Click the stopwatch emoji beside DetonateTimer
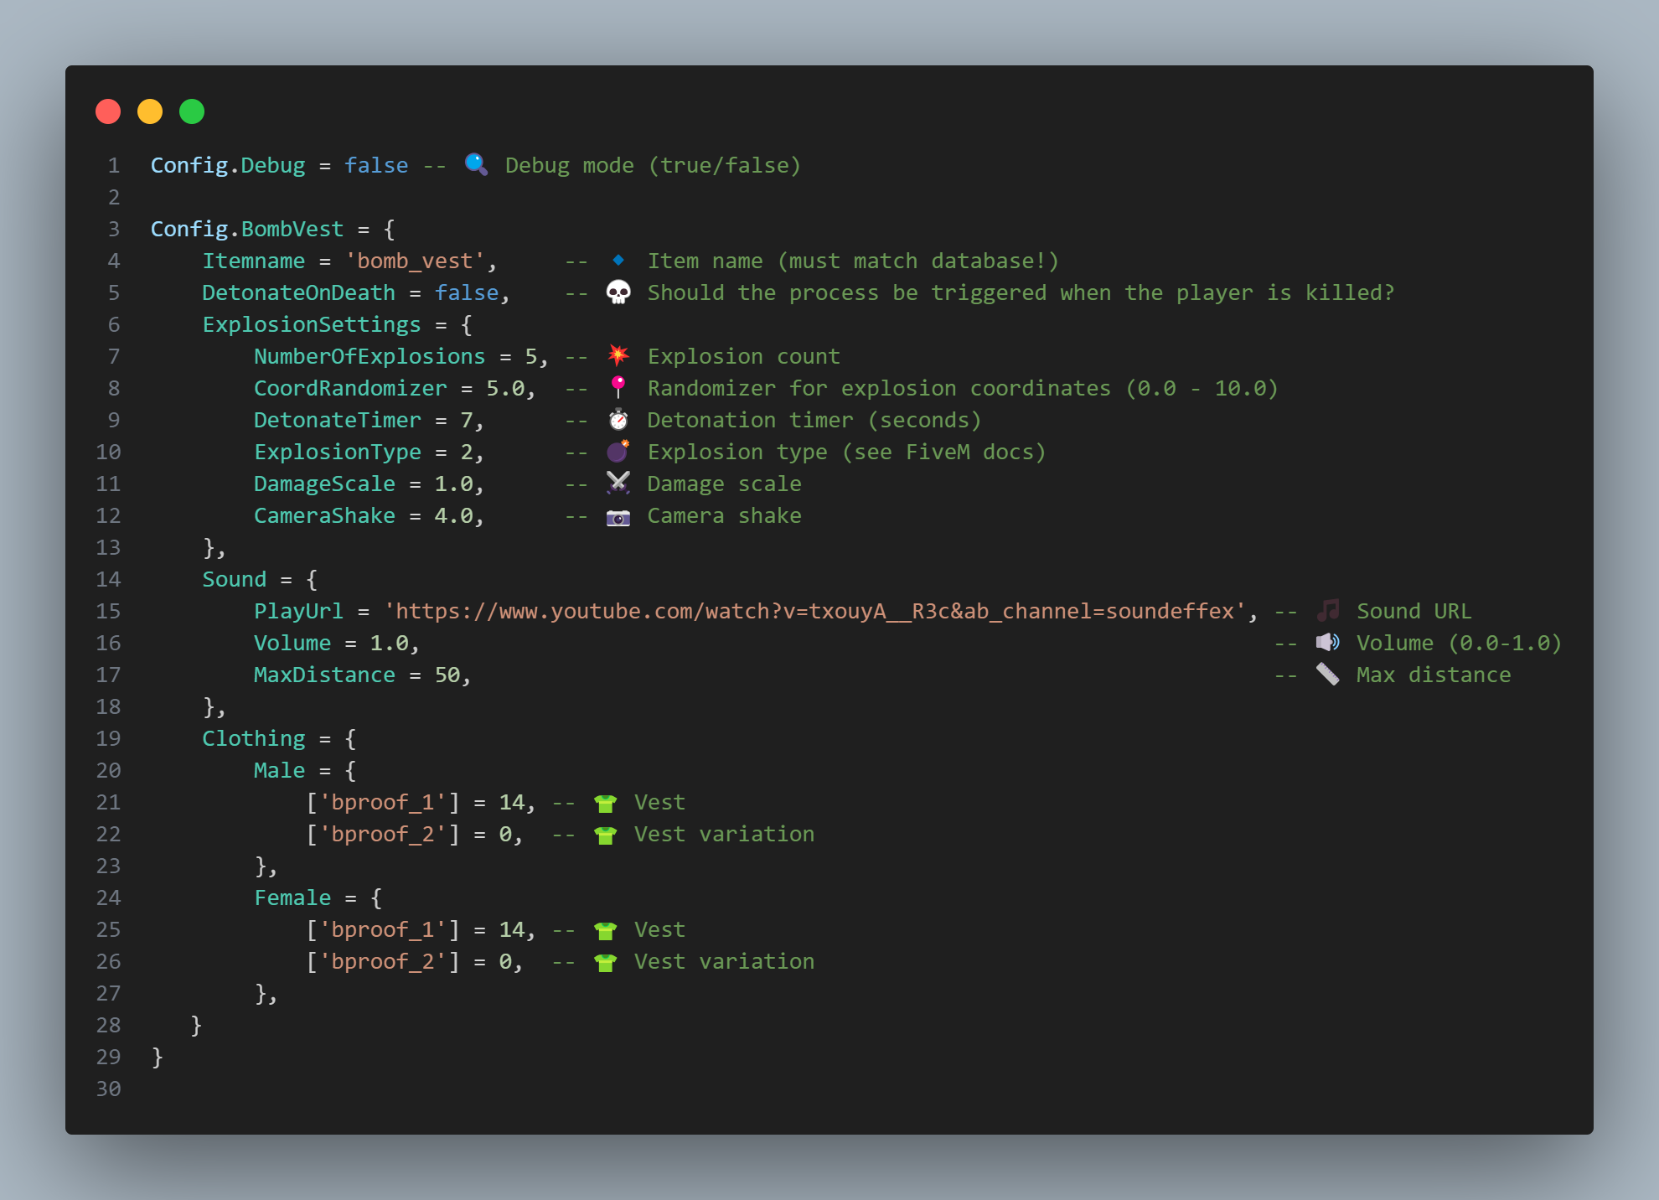 tap(618, 419)
